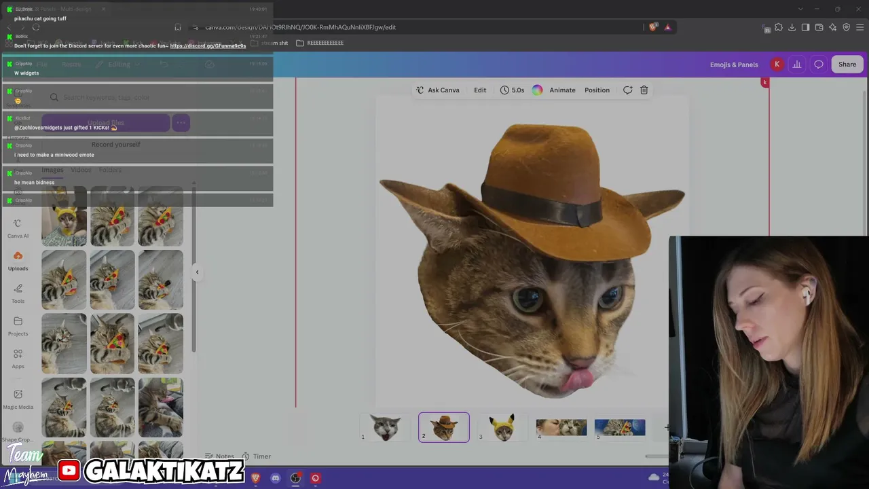Click the Record yourself button
Viewport: 869px width, 489px height.
tap(115, 145)
